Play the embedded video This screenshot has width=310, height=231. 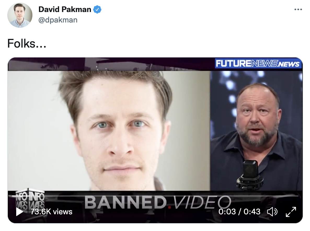19,212
